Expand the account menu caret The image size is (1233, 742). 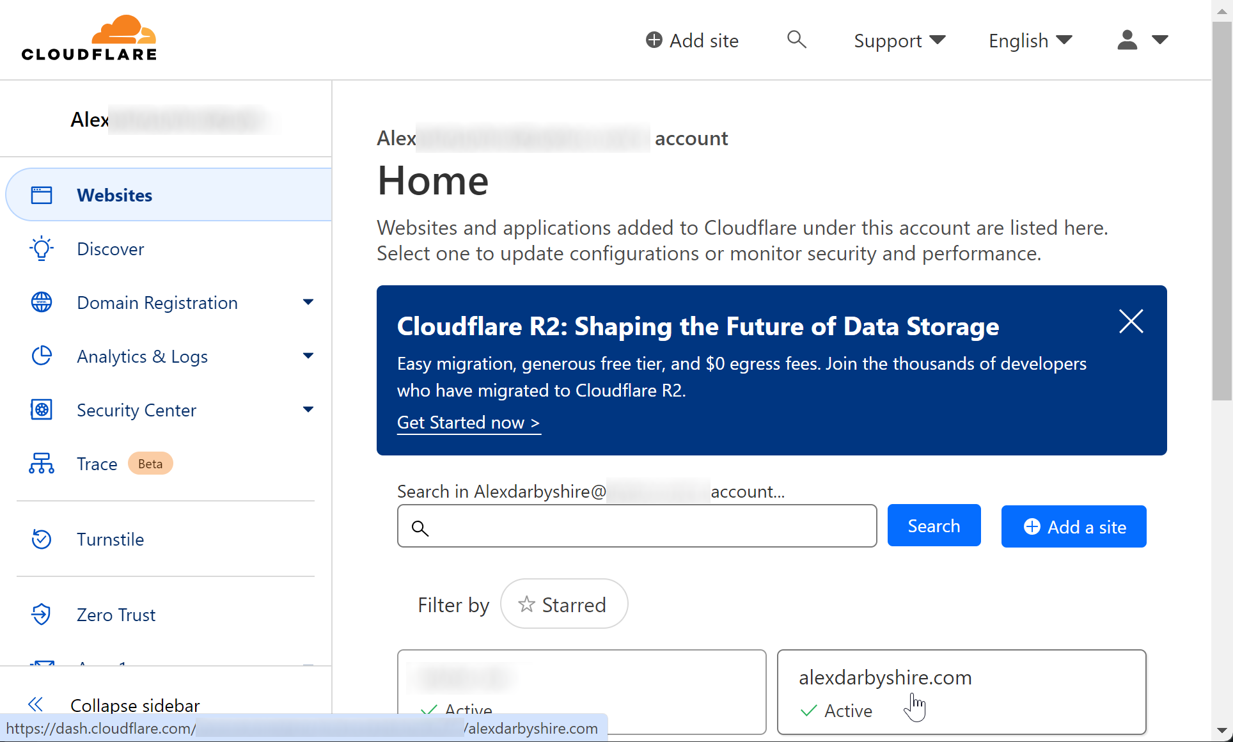[1160, 40]
